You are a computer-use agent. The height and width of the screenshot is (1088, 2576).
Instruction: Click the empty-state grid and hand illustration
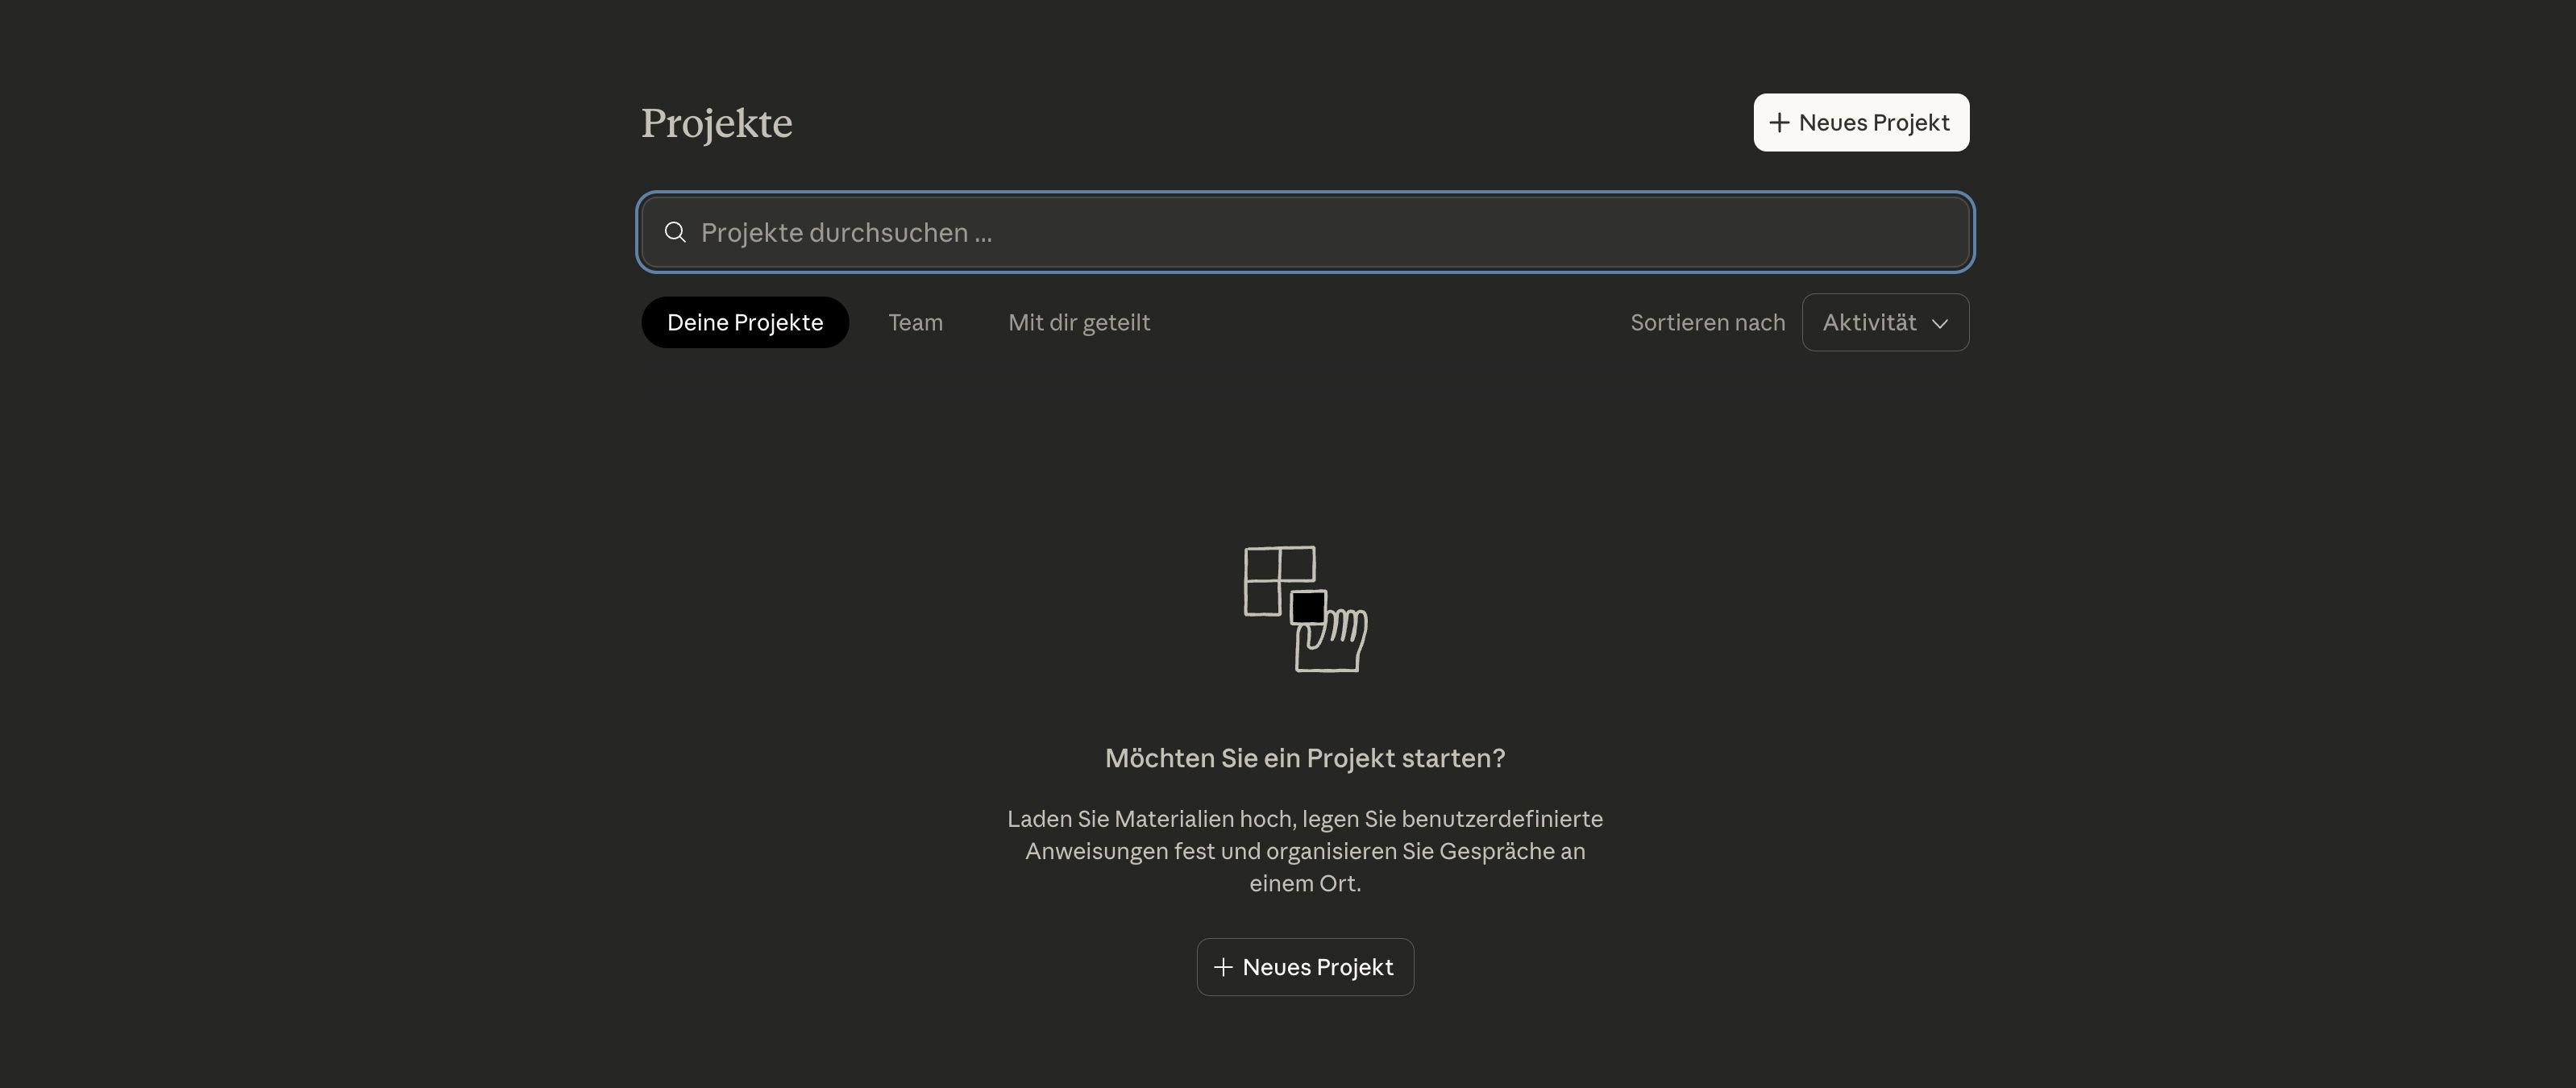point(1305,609)
